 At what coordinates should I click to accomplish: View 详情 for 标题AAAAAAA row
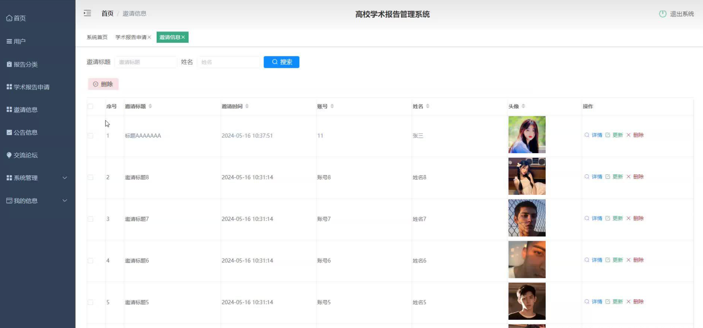594,135
